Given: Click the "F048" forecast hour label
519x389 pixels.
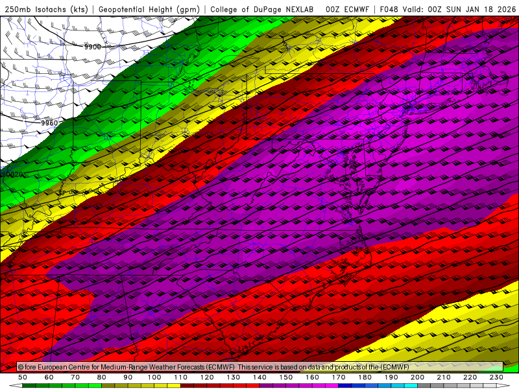Looking at the screenshot, I should pos(389,9).
